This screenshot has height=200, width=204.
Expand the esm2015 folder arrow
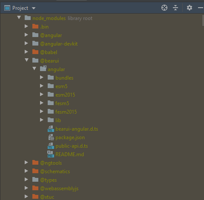click(42, 94)
